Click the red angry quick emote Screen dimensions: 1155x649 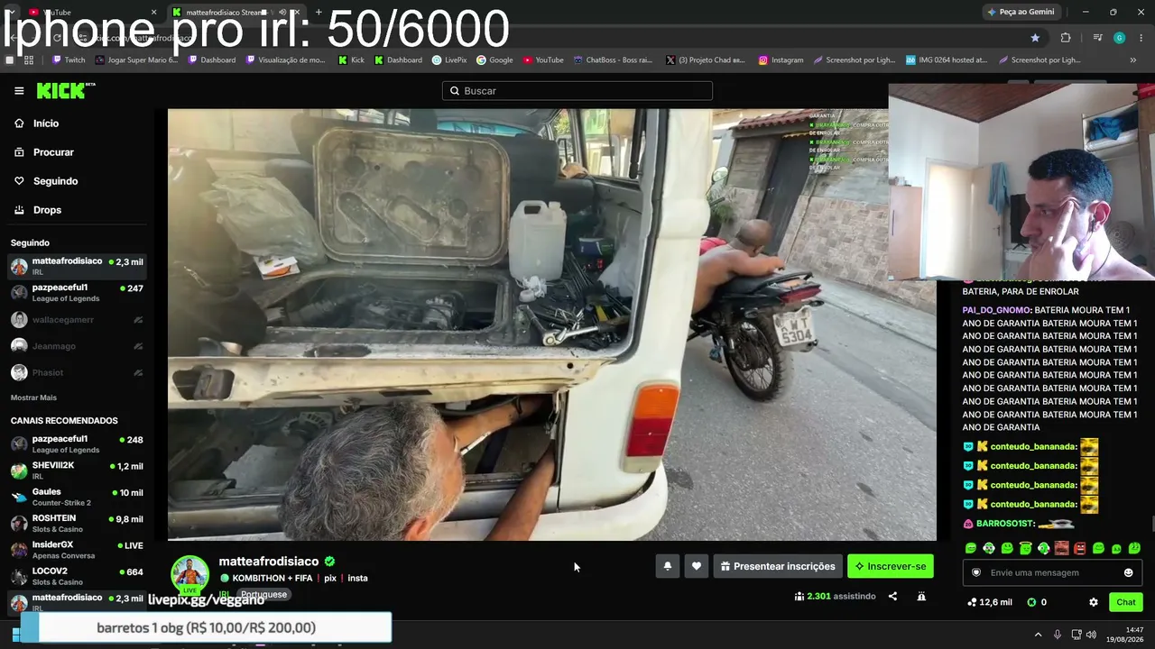tap(1080, 548)
